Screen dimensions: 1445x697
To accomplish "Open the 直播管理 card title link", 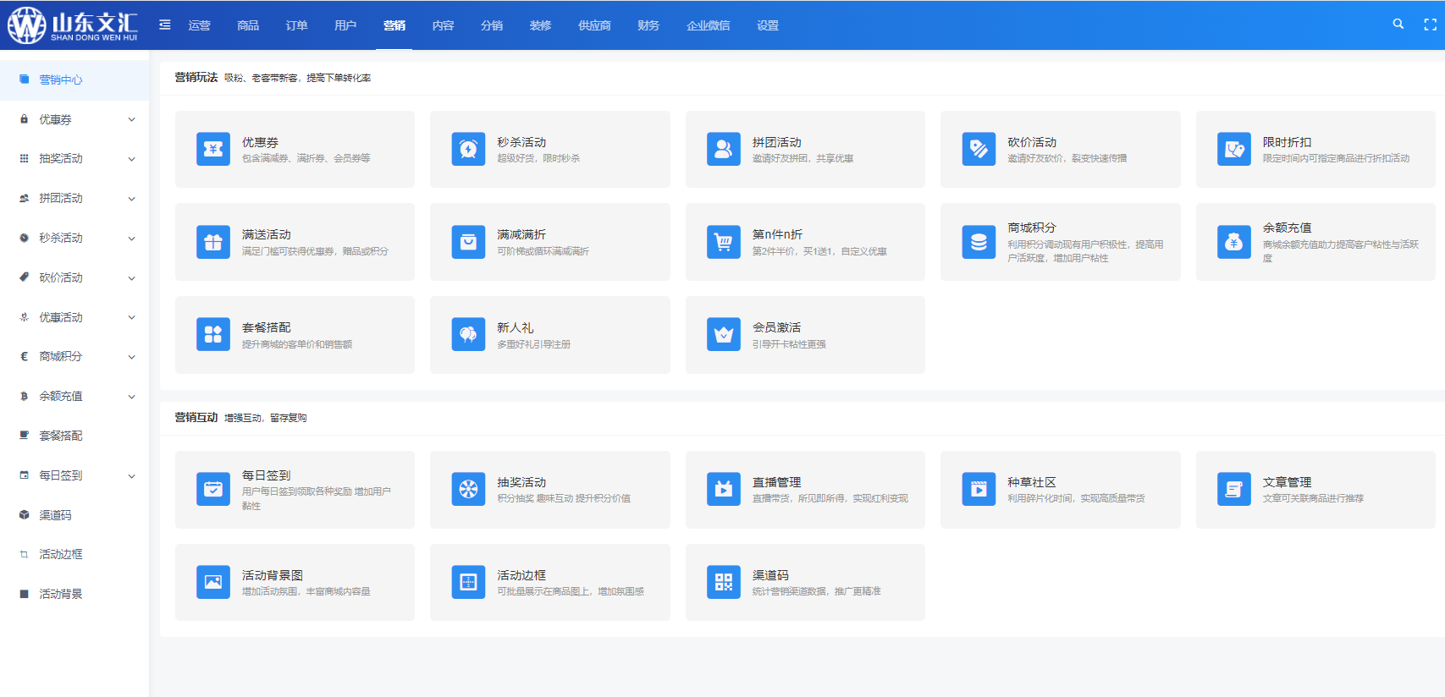I will click(x=776, y=482).
